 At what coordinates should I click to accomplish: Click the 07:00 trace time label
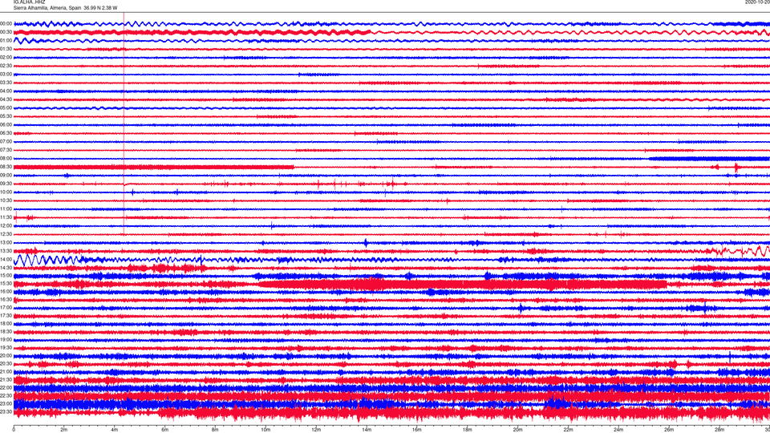(6, 141)
